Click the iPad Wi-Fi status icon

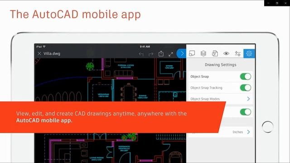(44, 47)
